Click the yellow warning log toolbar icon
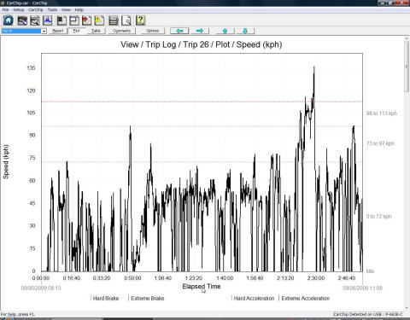 (99, 20)
